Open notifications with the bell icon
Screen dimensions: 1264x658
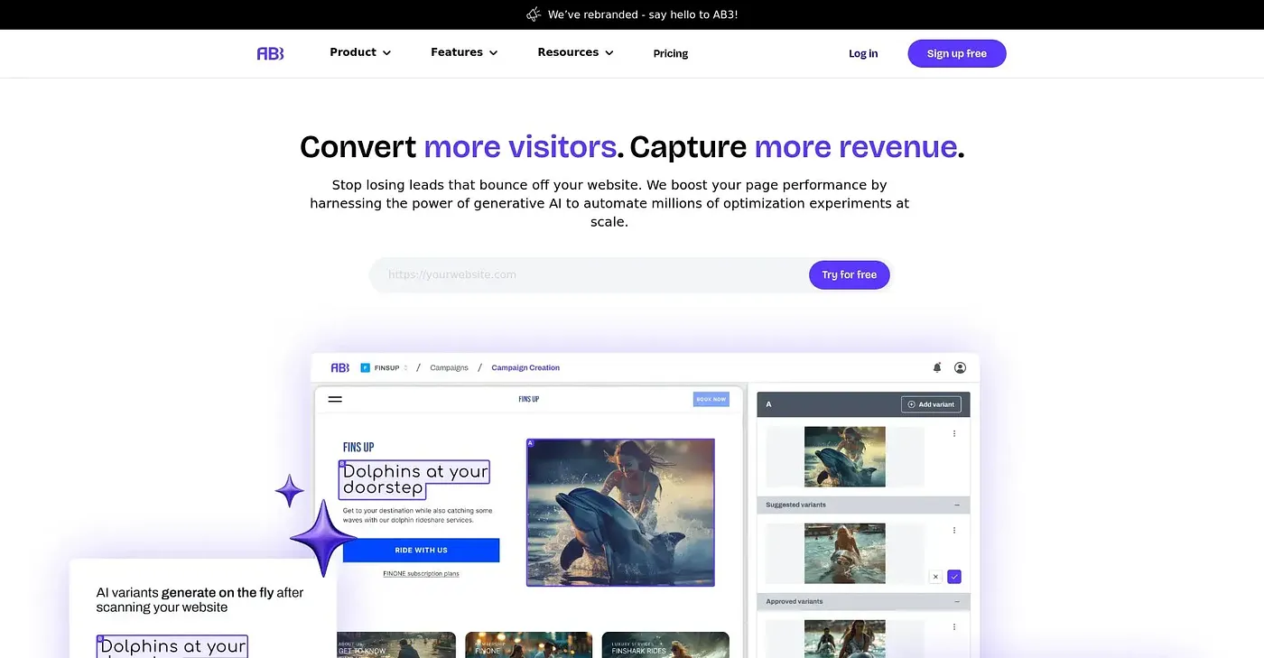pyautogui.click(x=937, y=367)
